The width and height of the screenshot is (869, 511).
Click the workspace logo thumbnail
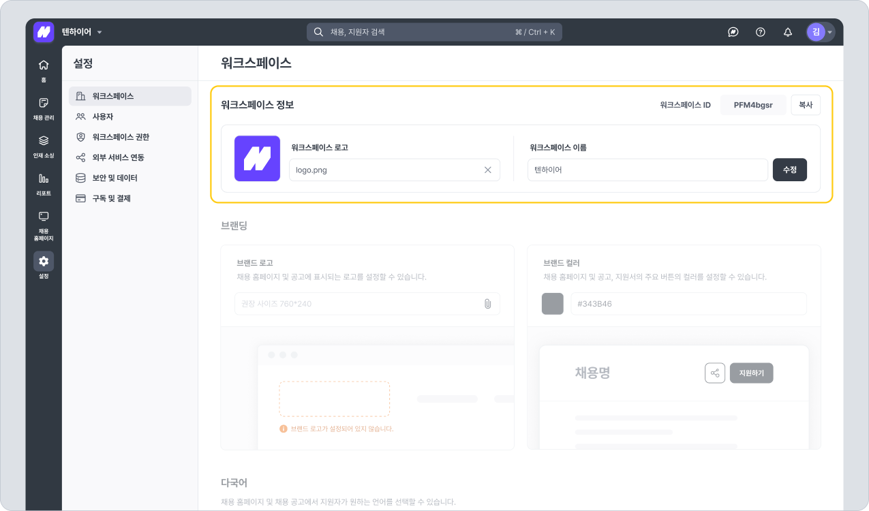pyautogui.click(x=257, y=158)
